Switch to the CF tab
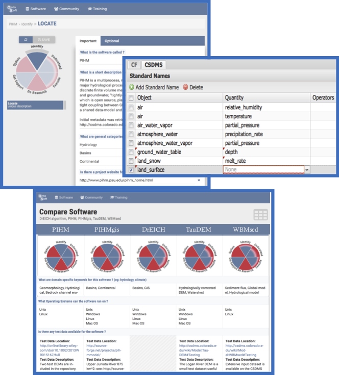The width and height of the screenshot is (339, 375). [x=134, y=65]
